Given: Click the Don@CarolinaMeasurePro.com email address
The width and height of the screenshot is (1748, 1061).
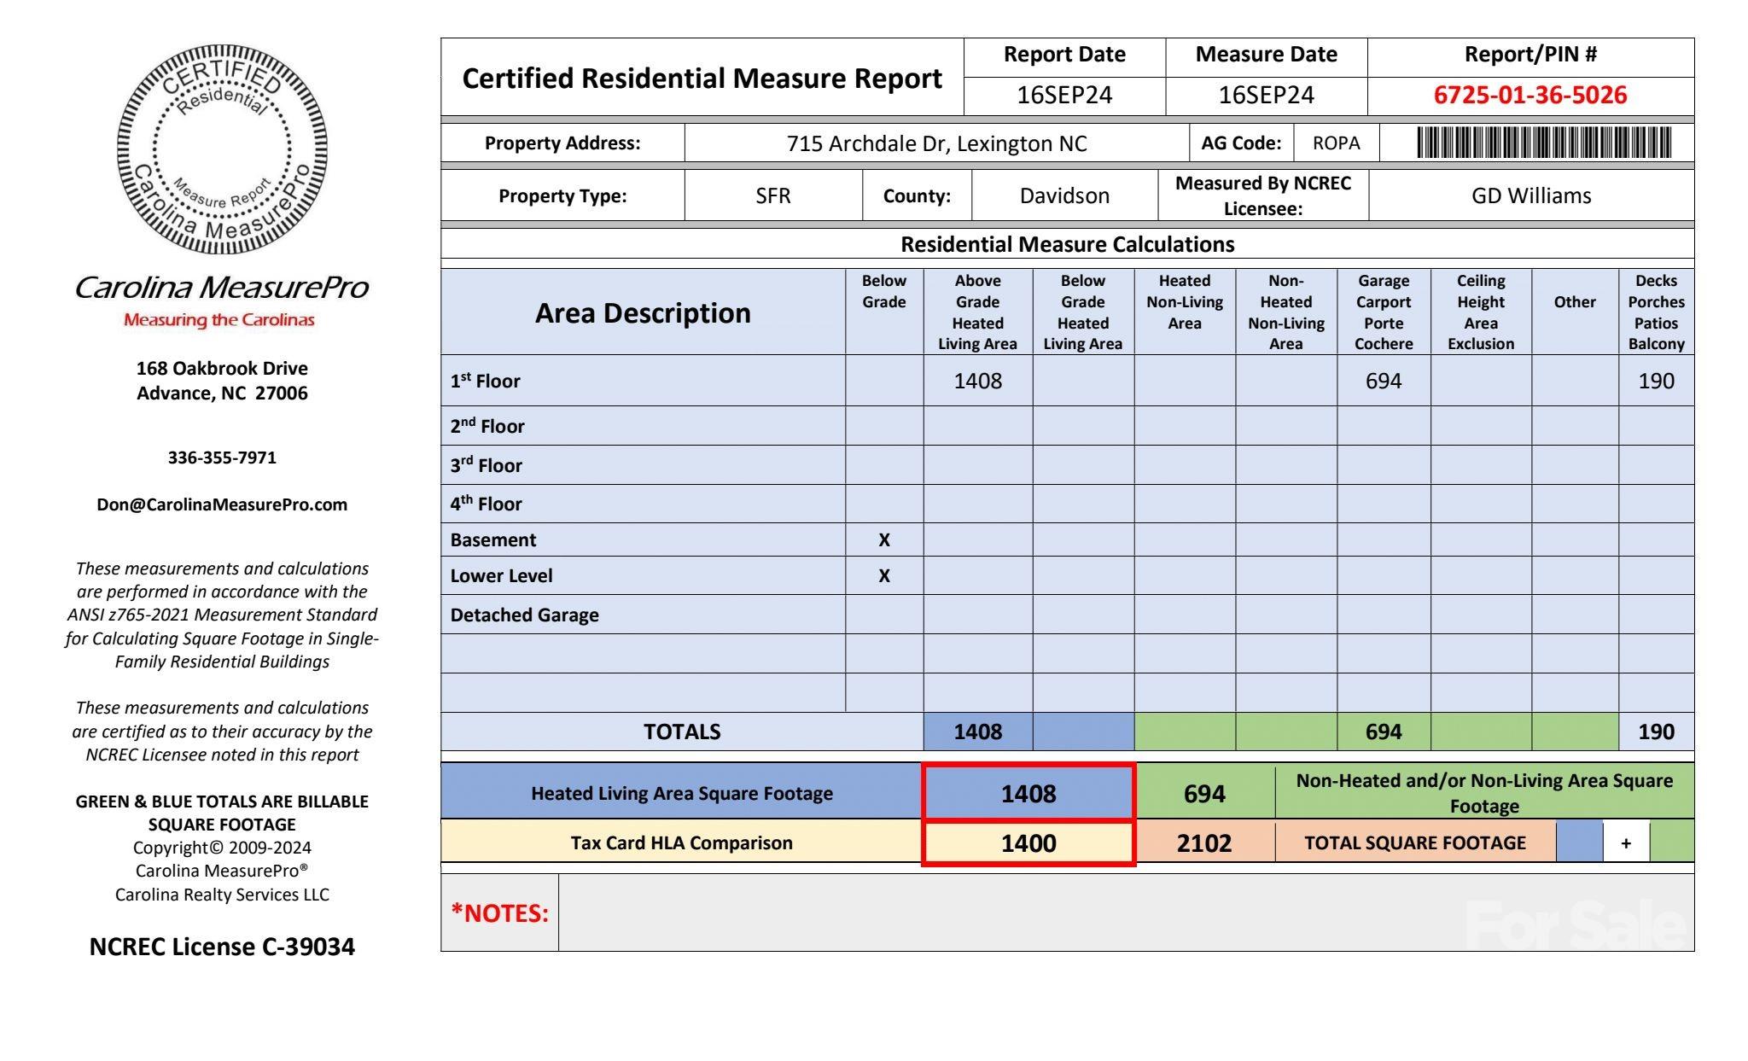Looking at the screenshot, I should 222,504.
